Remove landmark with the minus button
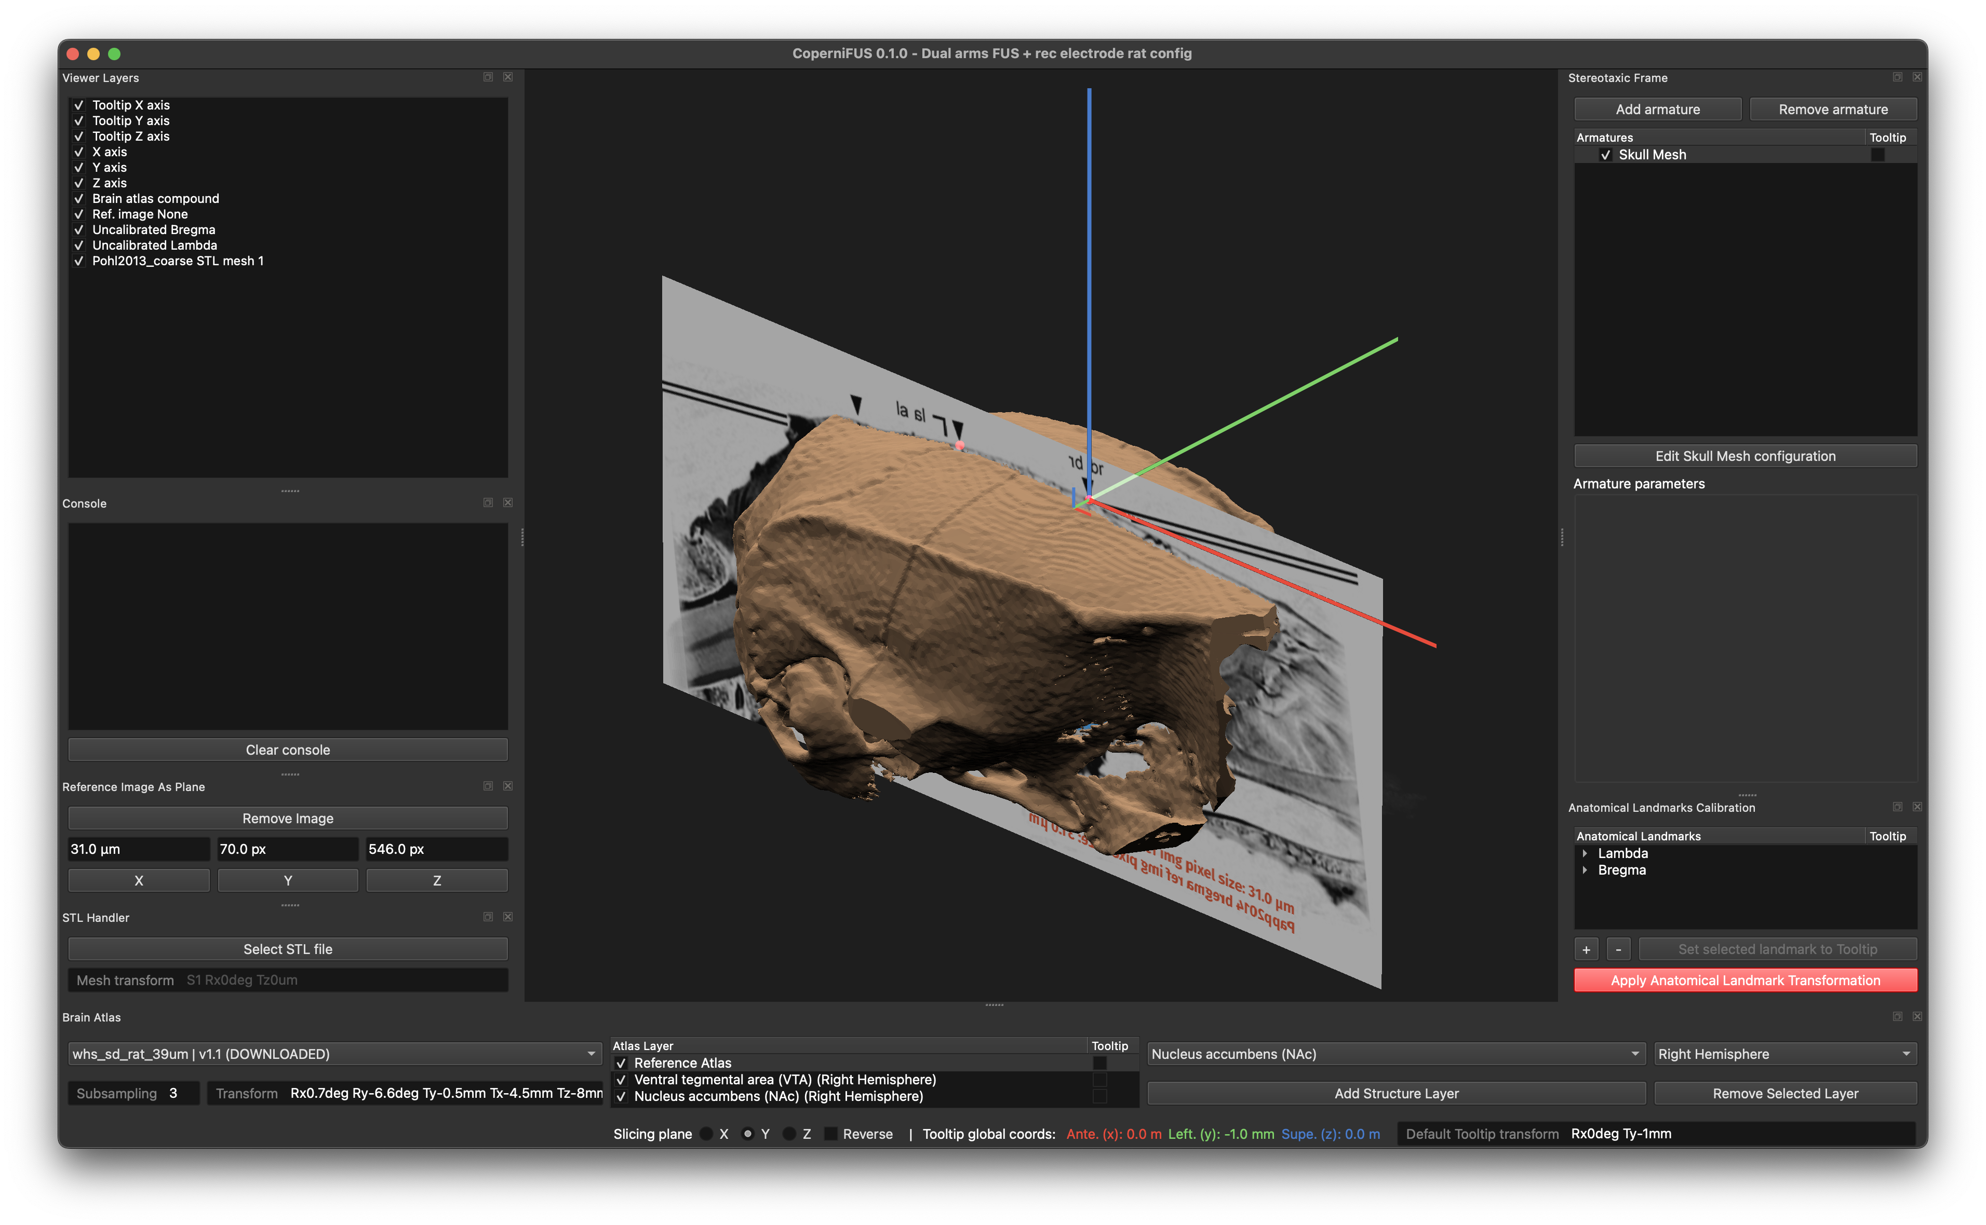This screenshot has height=1225, width=1986. (1618, 949)
